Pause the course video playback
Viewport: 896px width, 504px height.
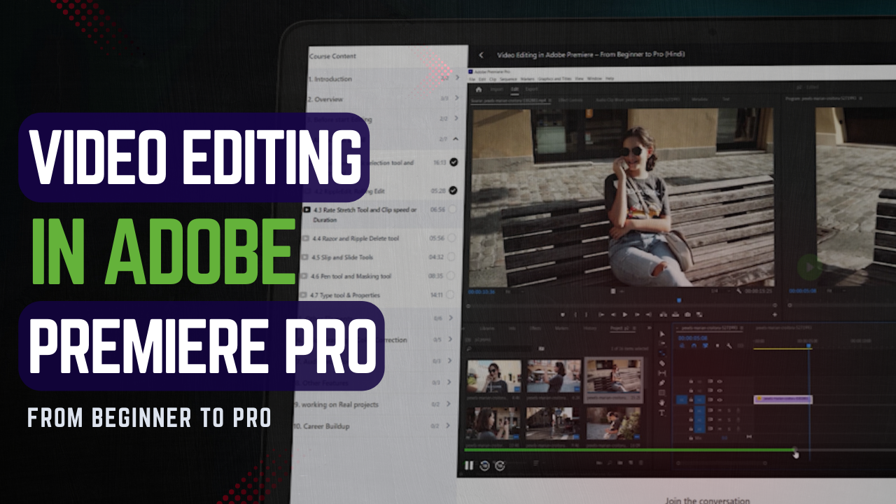pos(469,465)
